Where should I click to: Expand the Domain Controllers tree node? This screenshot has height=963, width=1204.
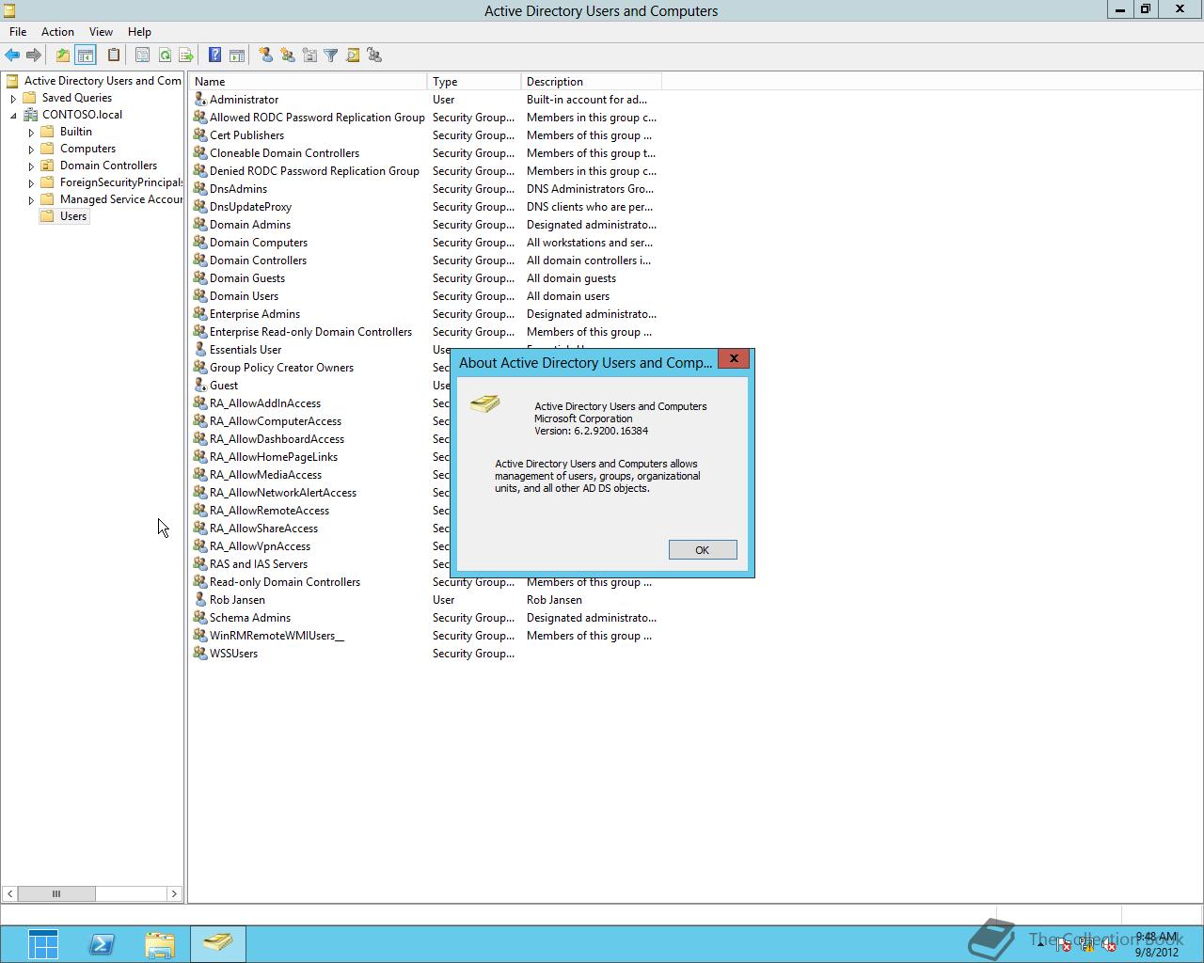[x=31, y=166]
